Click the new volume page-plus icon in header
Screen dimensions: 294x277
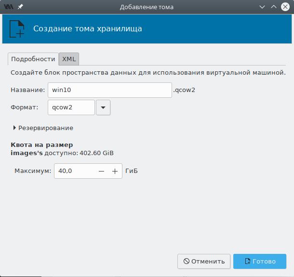17,29
